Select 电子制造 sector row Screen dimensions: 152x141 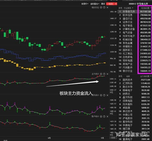pyautogui.click(x=135, y=26)
